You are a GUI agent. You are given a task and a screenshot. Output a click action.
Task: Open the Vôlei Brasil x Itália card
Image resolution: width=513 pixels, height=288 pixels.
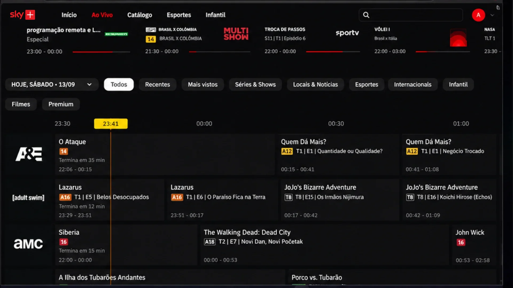tap(422, 41)
